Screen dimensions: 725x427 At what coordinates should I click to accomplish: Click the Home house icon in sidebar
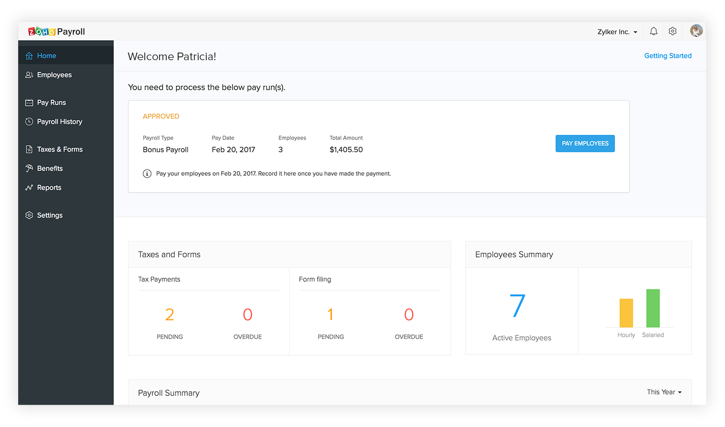29,56
